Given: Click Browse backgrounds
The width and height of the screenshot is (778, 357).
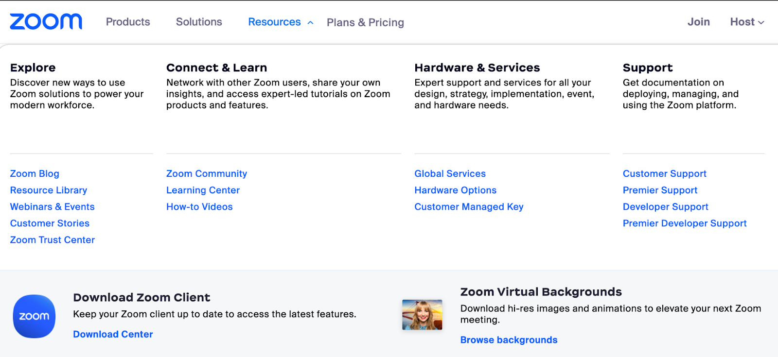Looking at the screenshot, I should (x=509, y=340).
